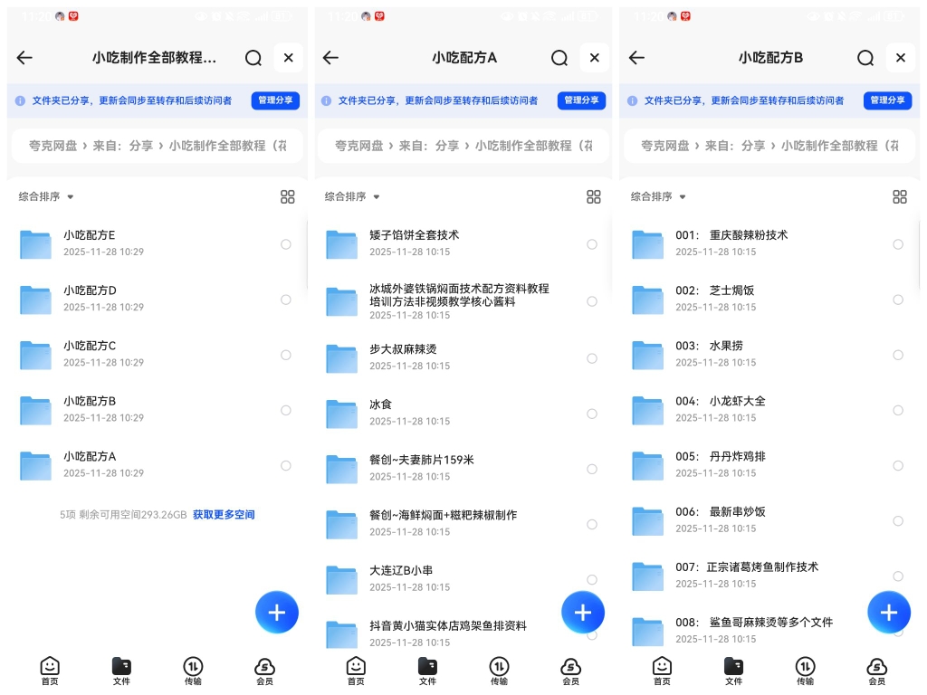Viewport: 927px width, 695px height.
Task: Tap the 首页 home icon in 小吃配方A screen
Action: [356, 671]
